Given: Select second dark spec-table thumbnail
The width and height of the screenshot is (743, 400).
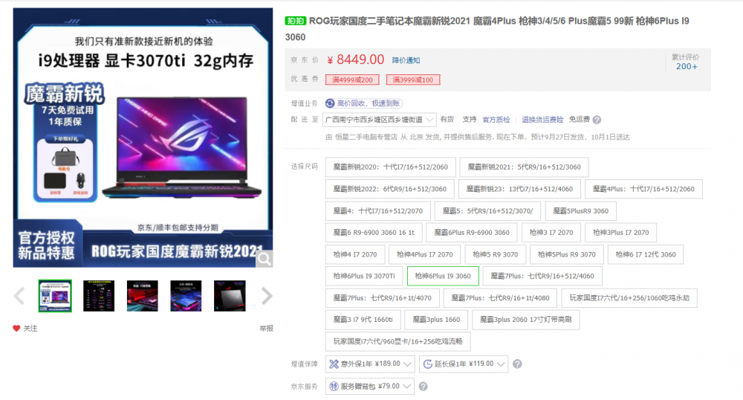Looking at the screenshot, I should pos(99,296).
